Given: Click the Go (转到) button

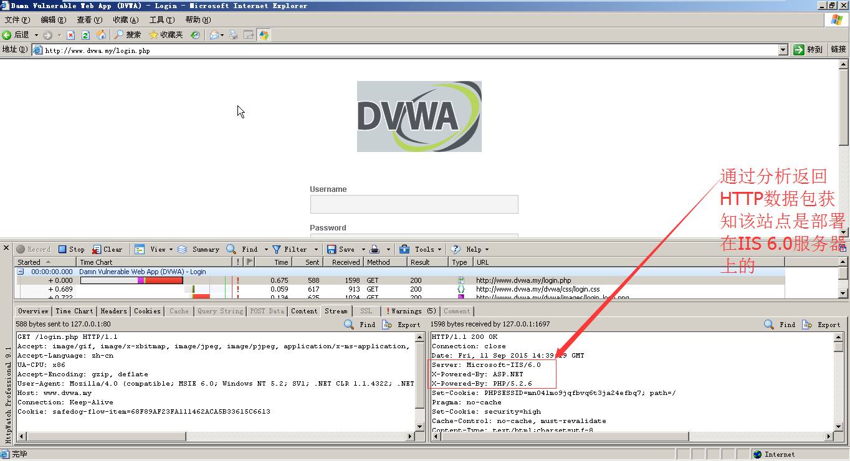Looking at the screenshot, I should pos(808,50).
